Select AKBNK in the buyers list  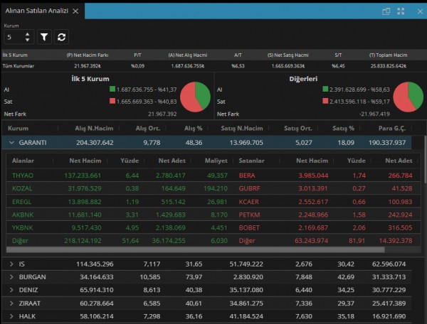(23, 215)
